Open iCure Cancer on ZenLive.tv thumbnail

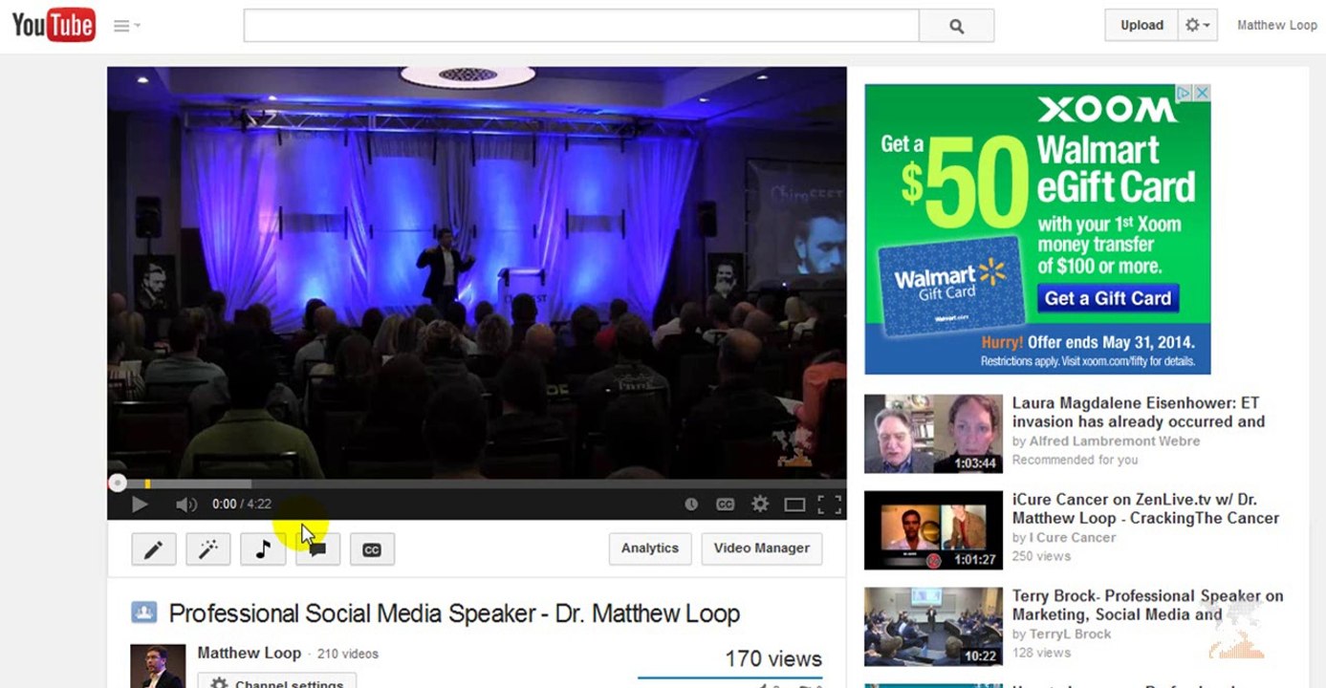click(933, 530)
